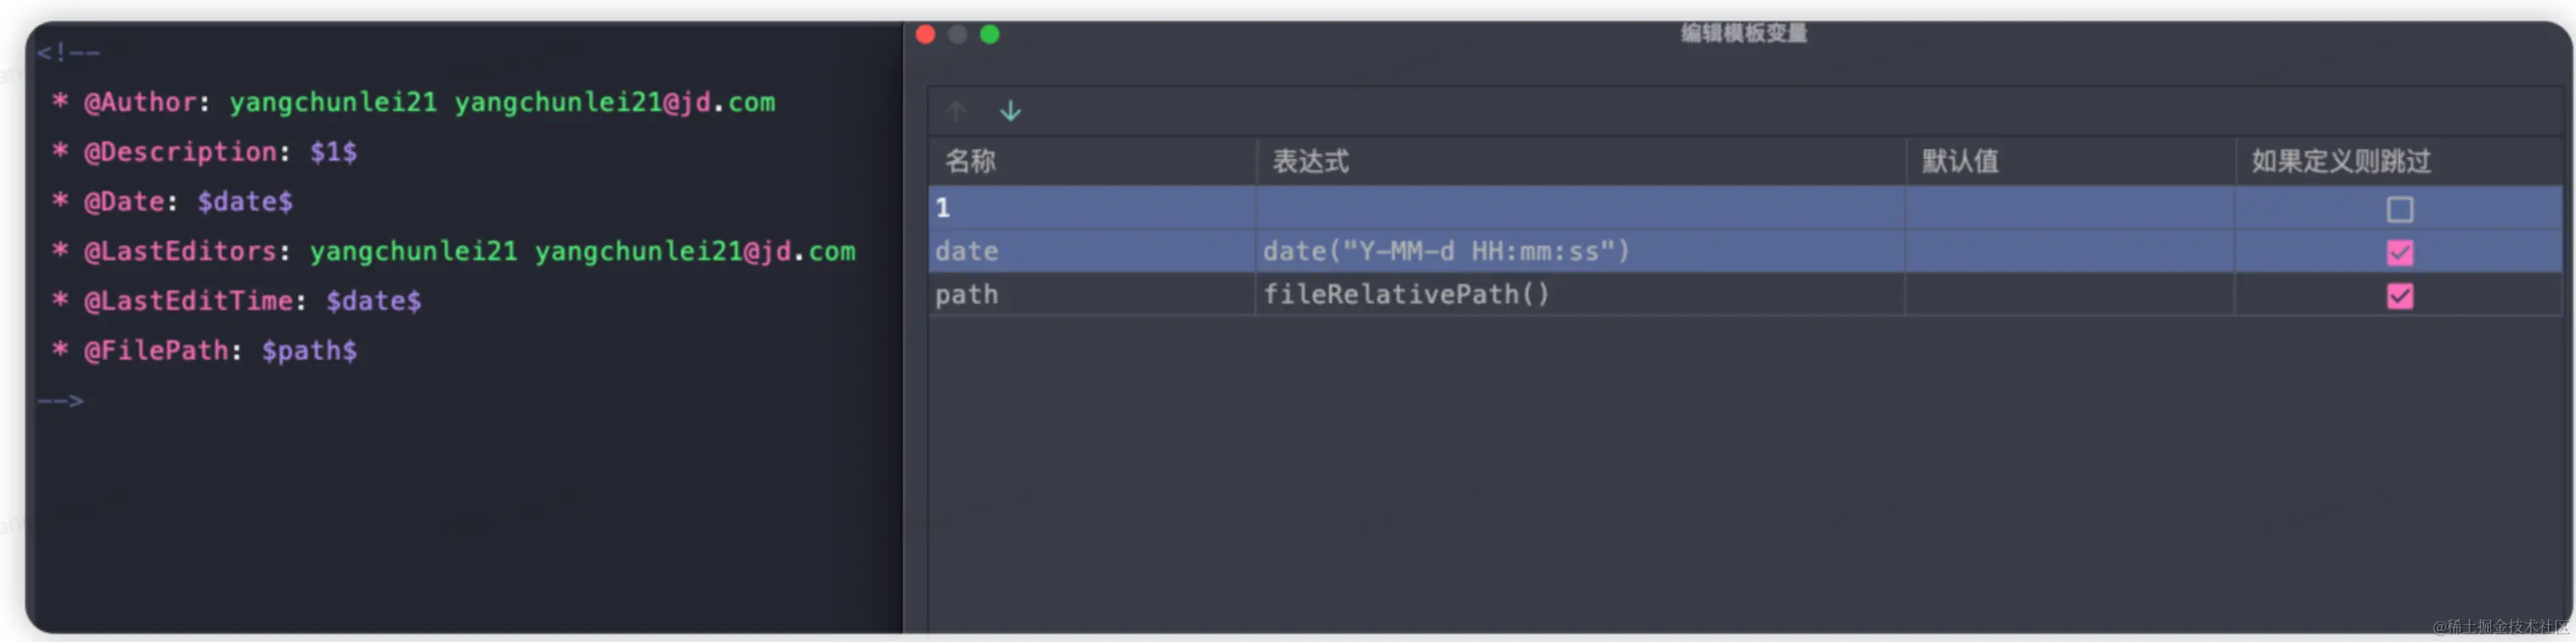Click the gray minimize window button

(x=957, y=35)
